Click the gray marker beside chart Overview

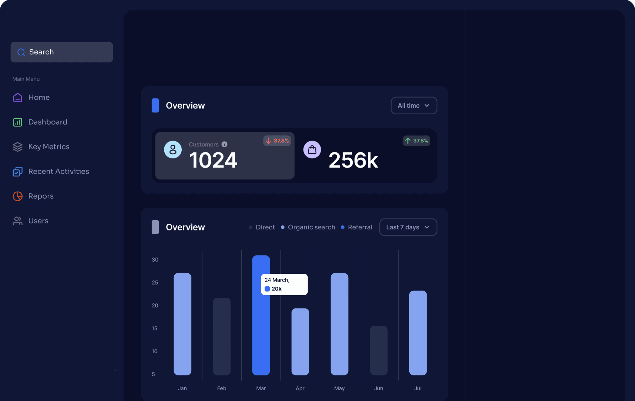coord(155,227)
